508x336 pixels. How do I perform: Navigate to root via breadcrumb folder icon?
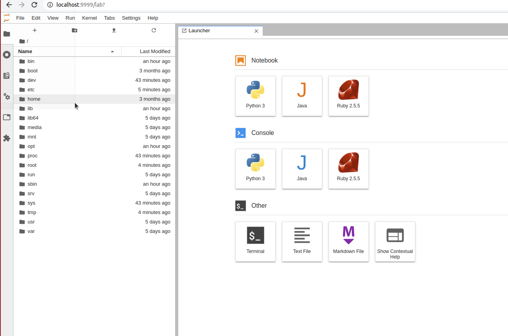point(22,41)
